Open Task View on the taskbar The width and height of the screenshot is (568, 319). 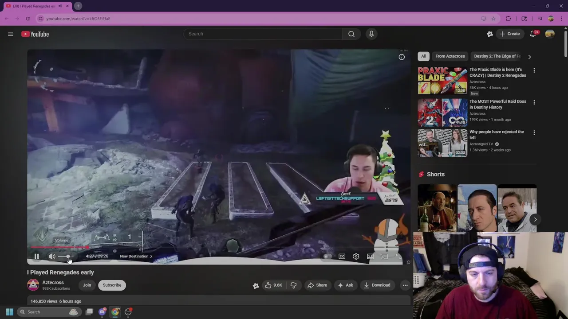pyautogui.click(x=89, y=312)
